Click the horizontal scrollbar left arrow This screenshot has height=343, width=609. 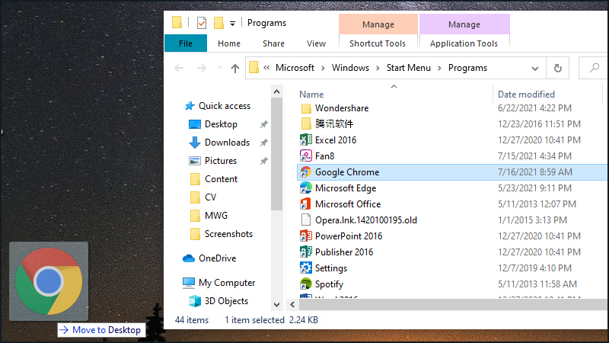[292, 305]
